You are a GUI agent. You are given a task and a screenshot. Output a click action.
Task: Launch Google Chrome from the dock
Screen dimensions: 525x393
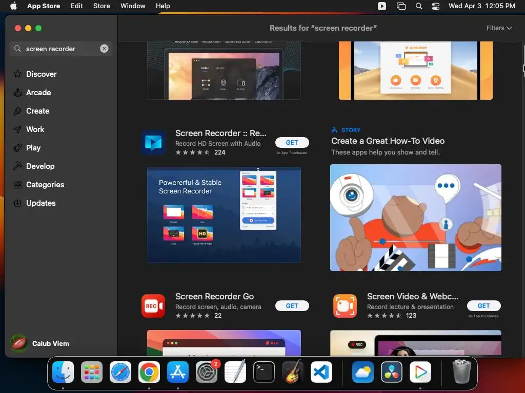pos(149,372)
